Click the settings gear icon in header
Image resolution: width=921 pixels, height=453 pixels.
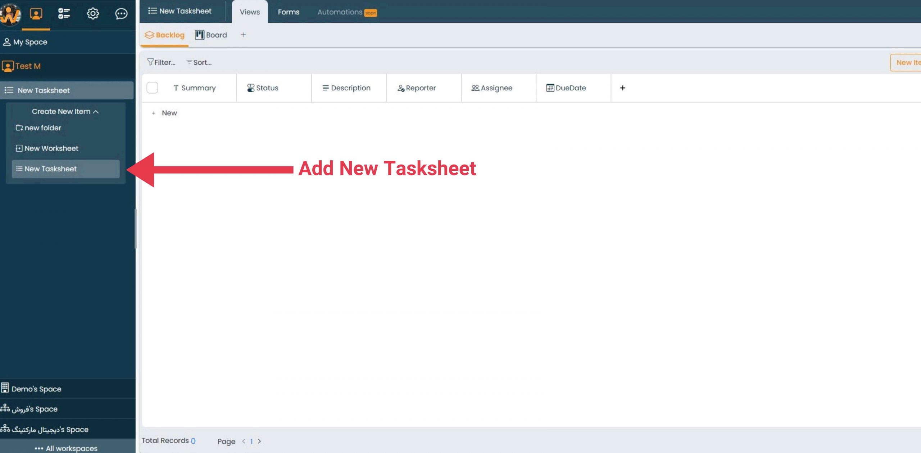[92, 13]
